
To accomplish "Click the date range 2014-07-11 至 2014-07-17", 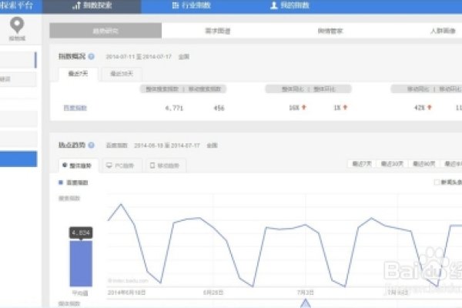I will pos(139,56).
